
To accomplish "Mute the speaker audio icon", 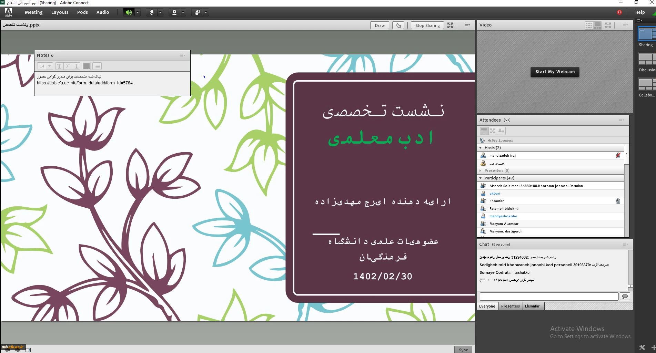I will (x=128, y=12).
